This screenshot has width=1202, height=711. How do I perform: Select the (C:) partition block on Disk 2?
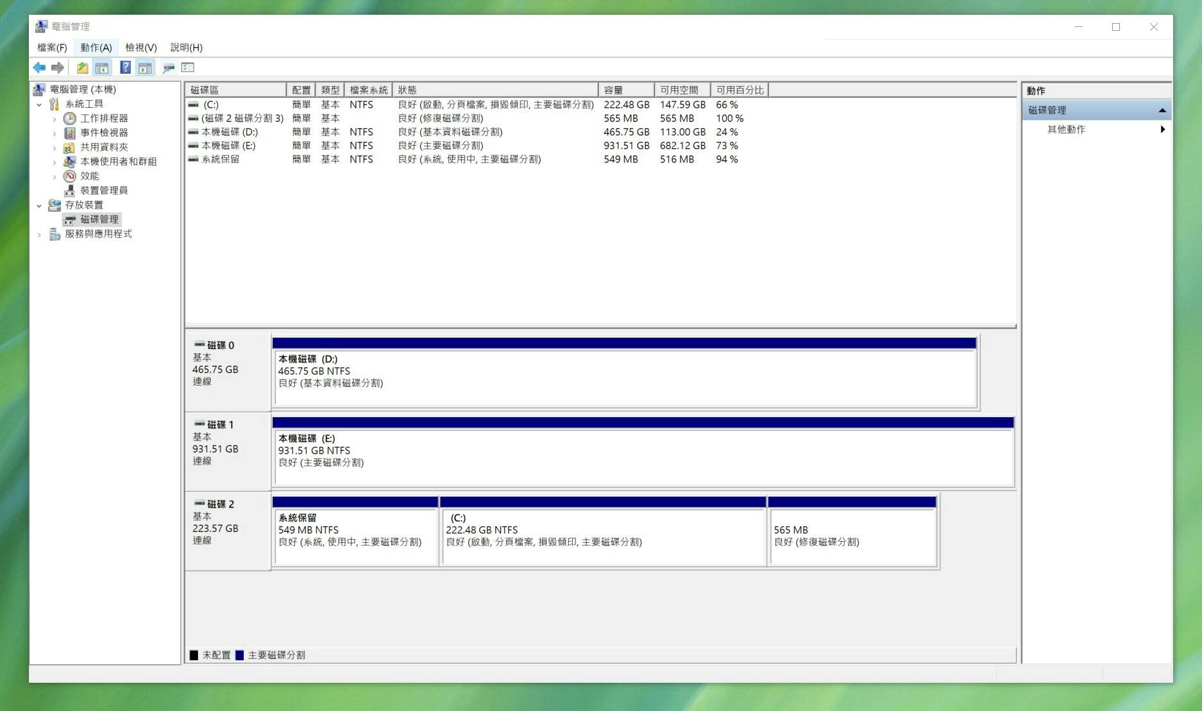[x=603, y=536]
